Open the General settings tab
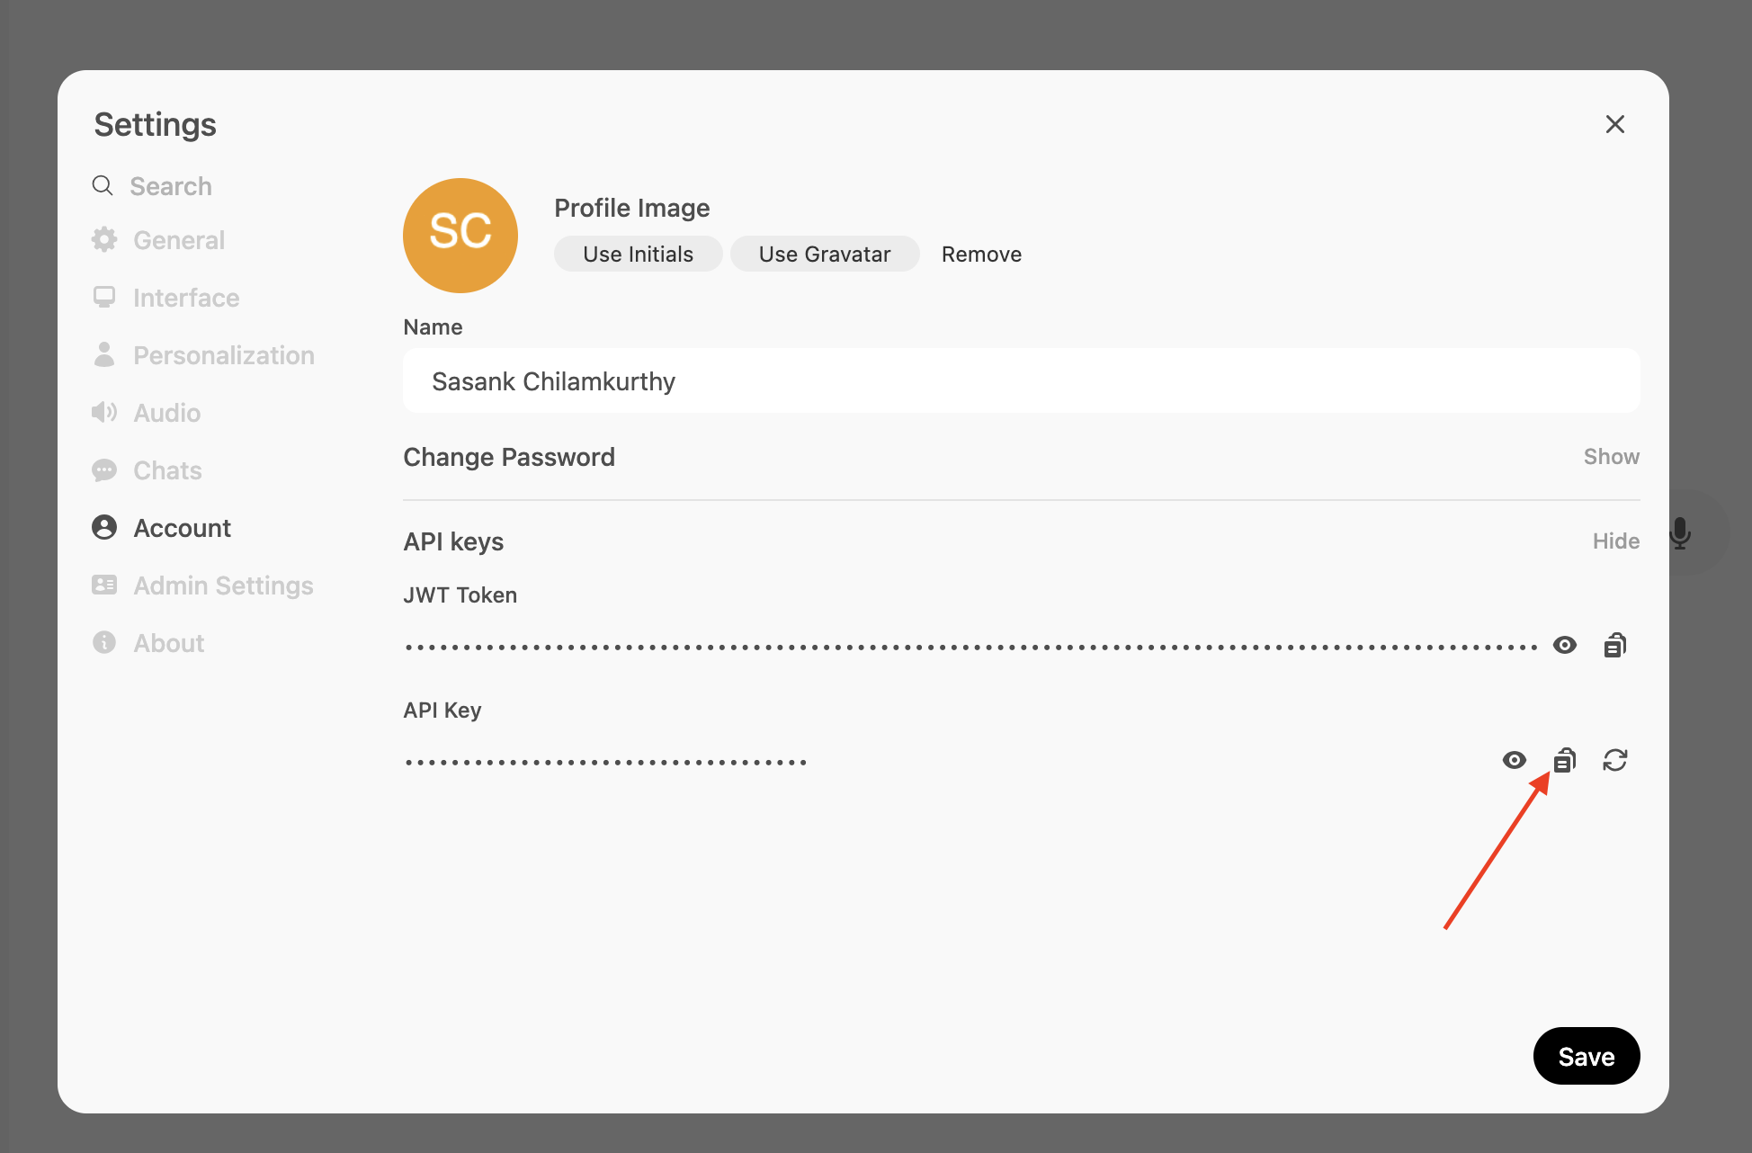Viewport: 1752px width, 1153px height. tap(158, 240)
